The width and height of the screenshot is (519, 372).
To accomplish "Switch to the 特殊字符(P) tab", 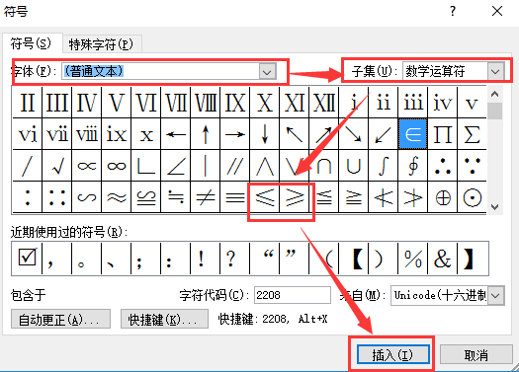I will (101, 44).
